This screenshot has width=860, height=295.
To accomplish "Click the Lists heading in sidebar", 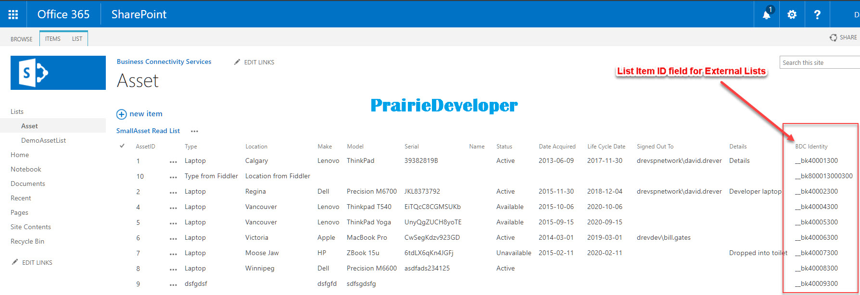I will 17,111.
